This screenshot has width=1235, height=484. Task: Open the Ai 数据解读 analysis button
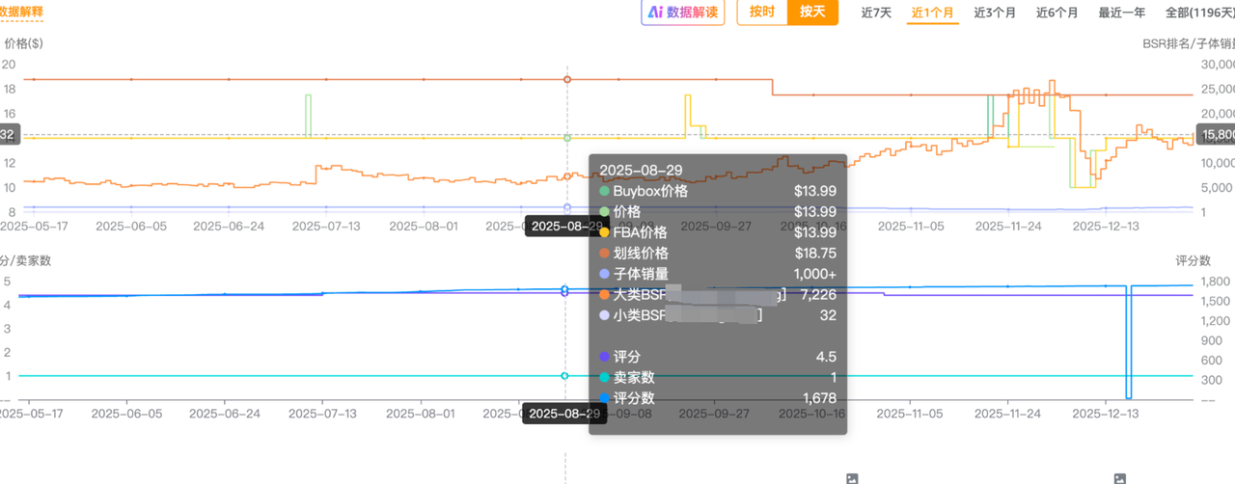[x=682, y=13]
